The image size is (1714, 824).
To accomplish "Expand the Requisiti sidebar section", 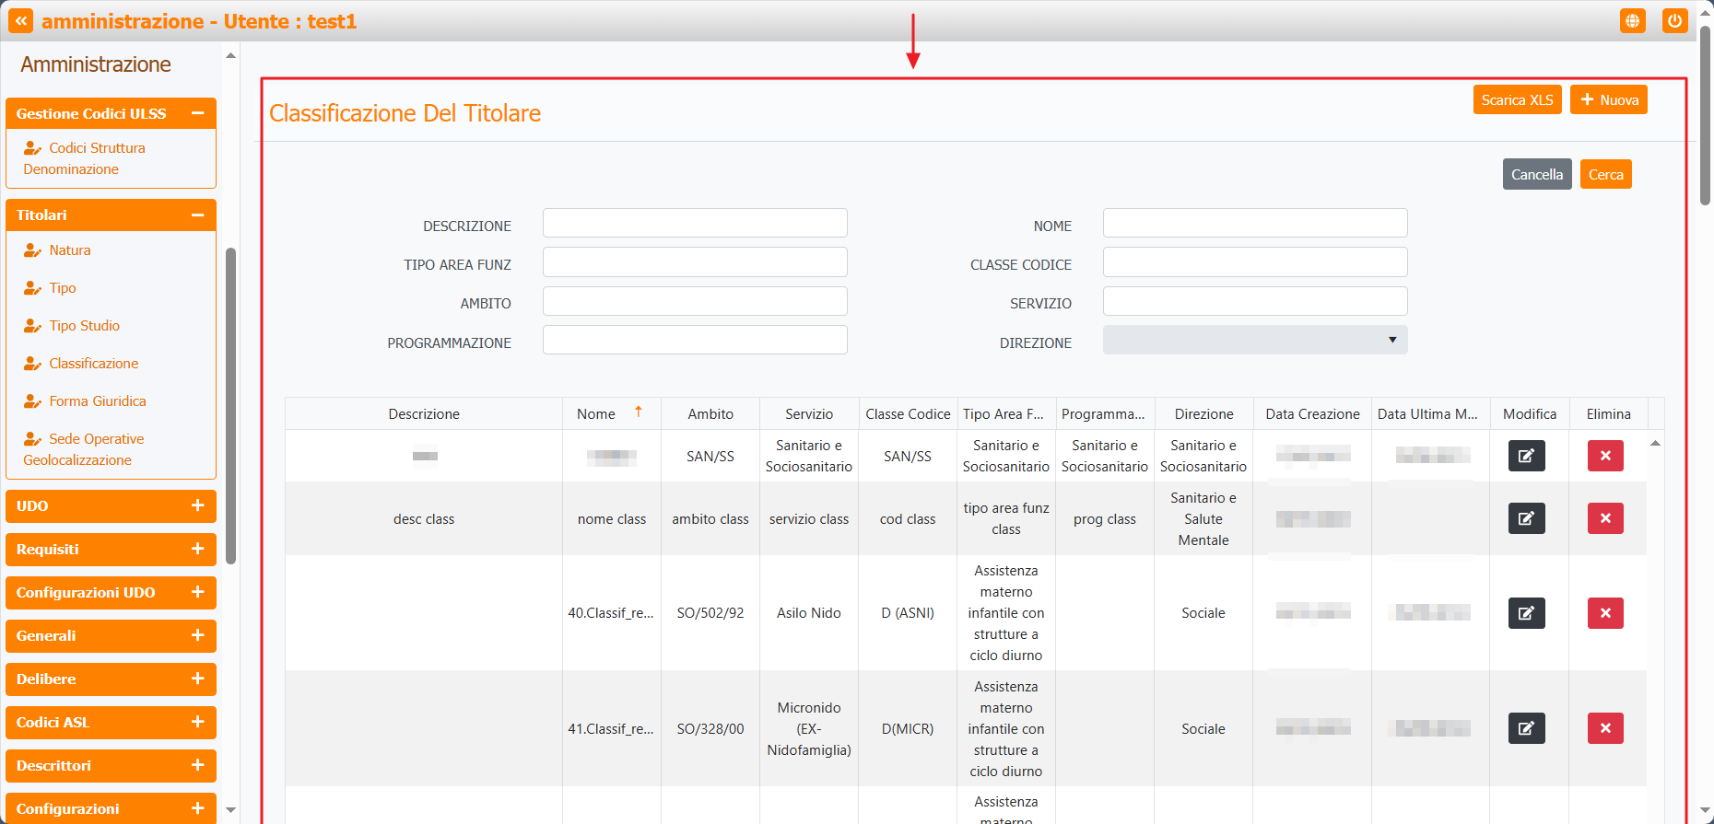I will pos(197,549).
